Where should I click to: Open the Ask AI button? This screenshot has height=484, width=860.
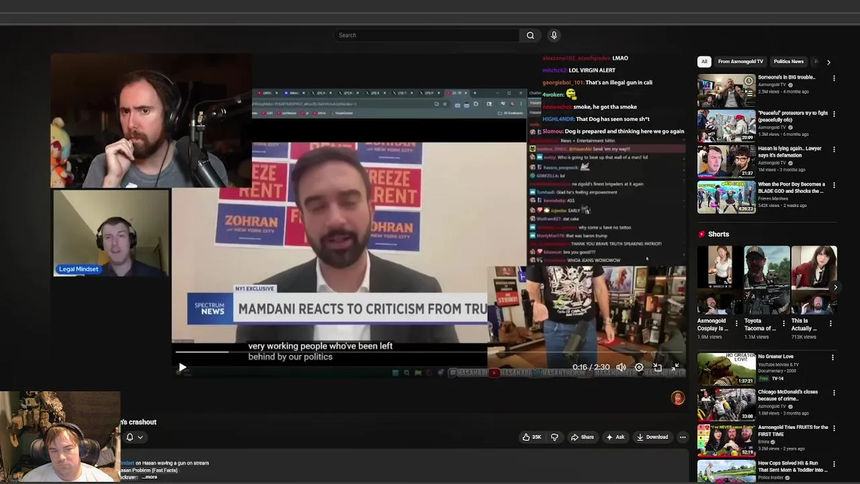coord(615,437)
